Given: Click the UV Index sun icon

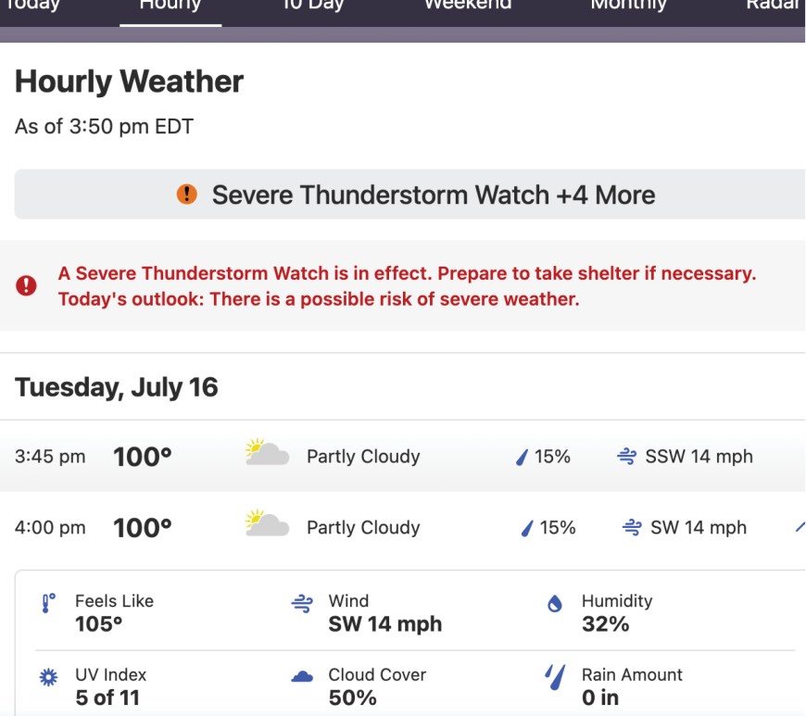Looking at the screenshot, I should [x=49, y=677].
